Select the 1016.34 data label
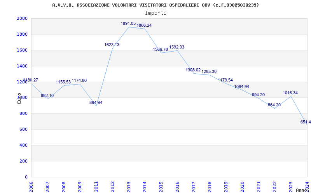Viewport: 311px width, 194px height. click(x=290, y=93)
